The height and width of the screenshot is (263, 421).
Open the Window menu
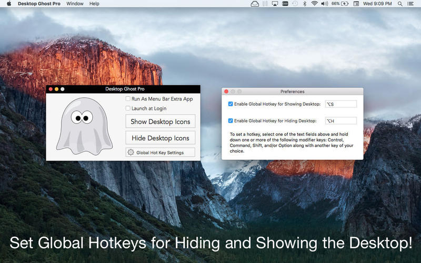75,4
